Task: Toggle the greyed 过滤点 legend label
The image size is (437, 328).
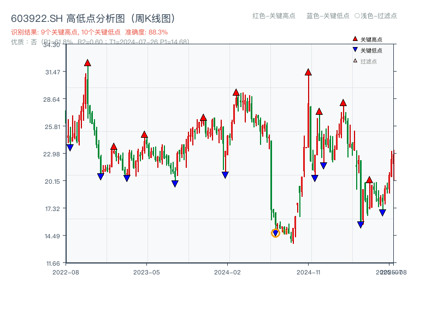Action: coord(368,61)
